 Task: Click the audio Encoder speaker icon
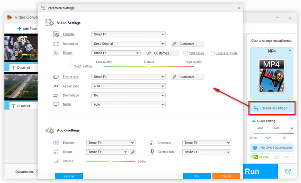[x=56, y=143]
